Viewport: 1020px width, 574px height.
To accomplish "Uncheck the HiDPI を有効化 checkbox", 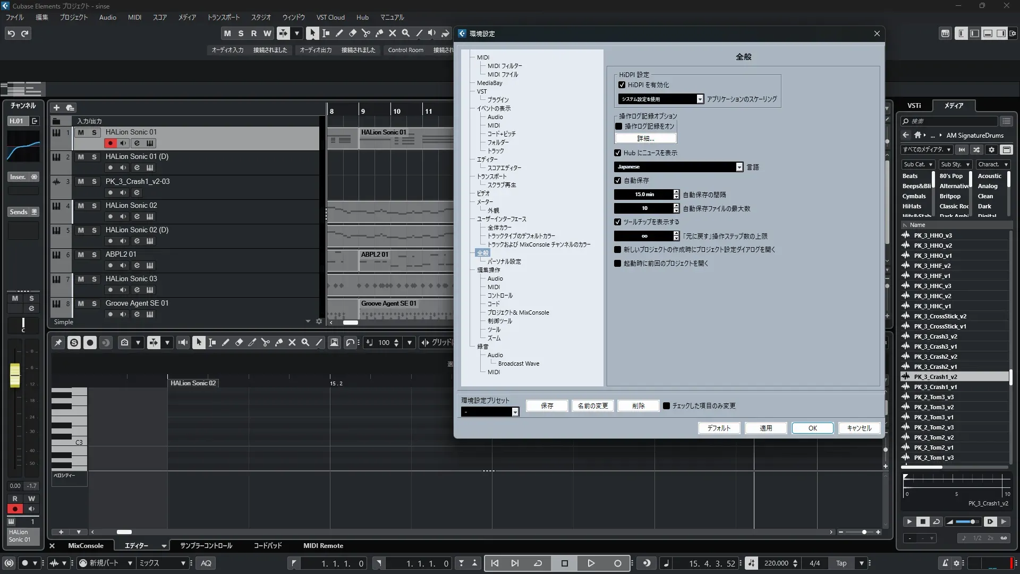I will [622, 85].
